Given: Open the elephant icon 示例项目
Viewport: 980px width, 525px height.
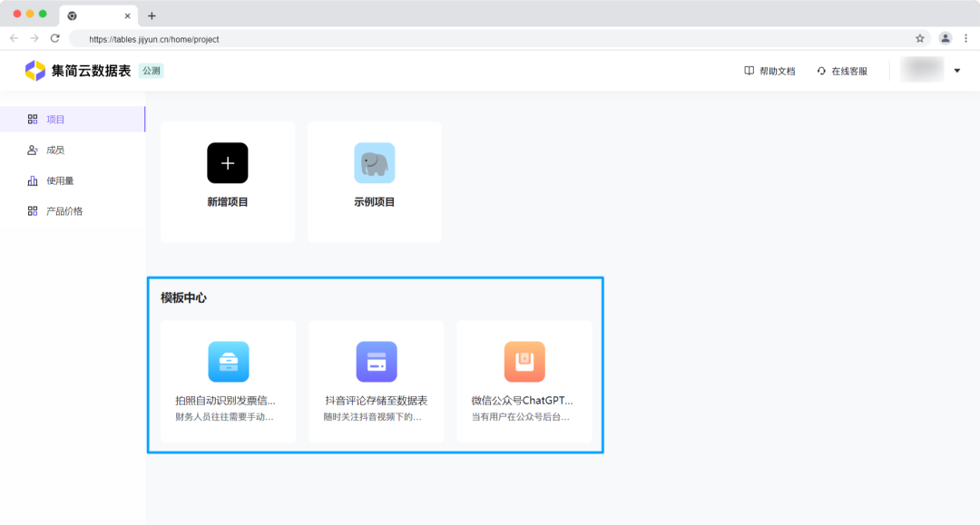Looking at the screenshot, I should tap(375, 163).
